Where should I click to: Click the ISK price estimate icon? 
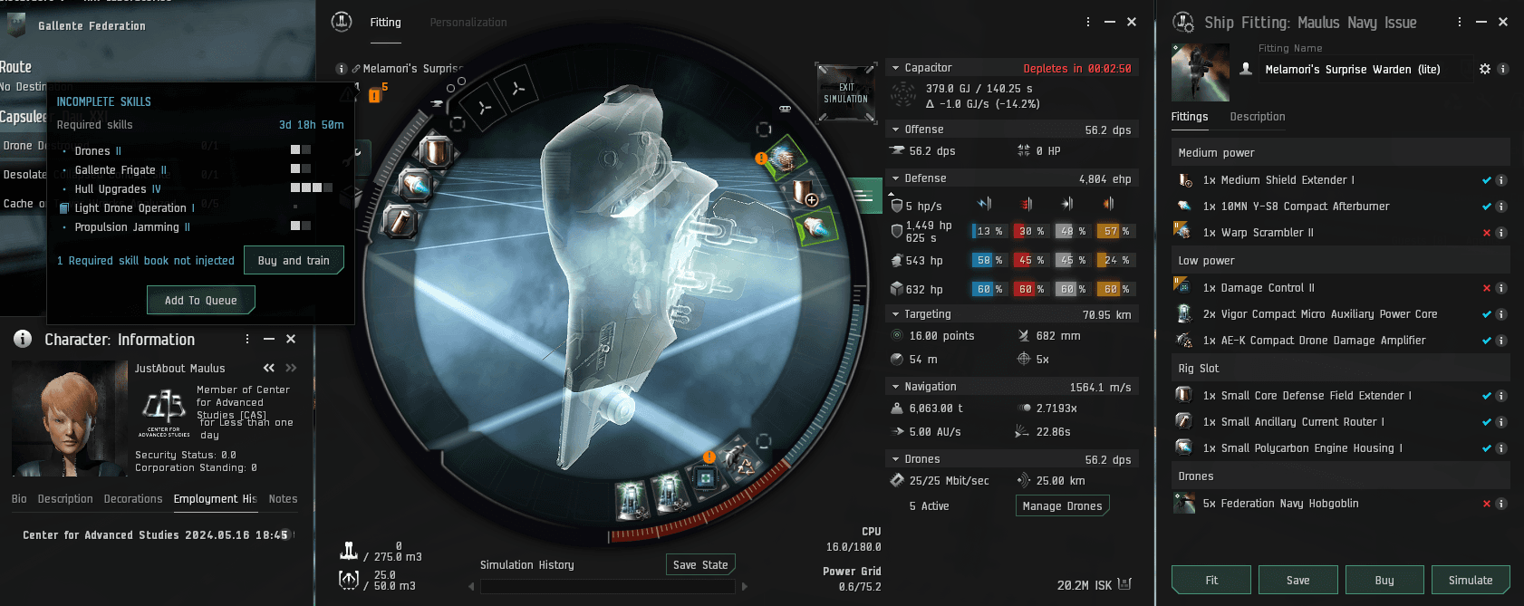click(x=1124, y=584)
